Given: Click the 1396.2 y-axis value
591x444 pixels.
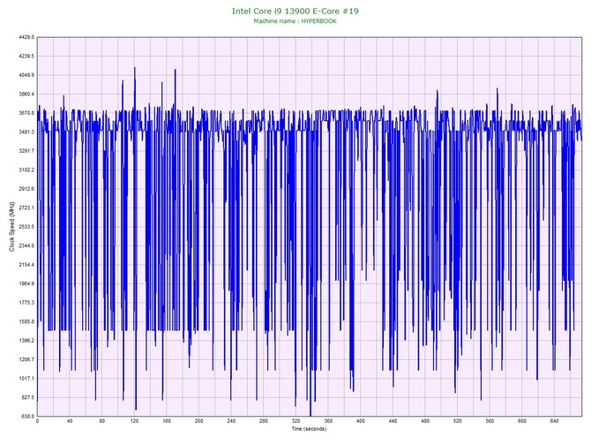Looking at the screenshot, I should pos(26,340).
